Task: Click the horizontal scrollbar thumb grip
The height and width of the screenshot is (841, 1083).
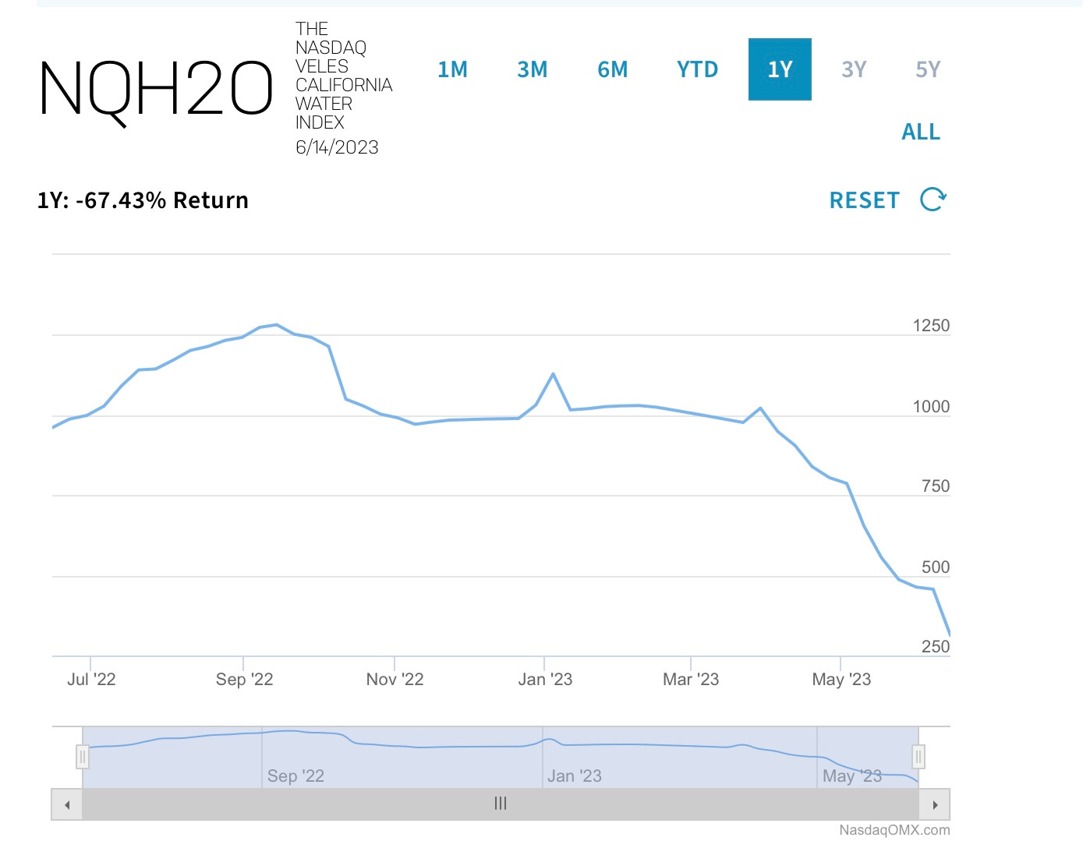Action: (x=501, y=804)
